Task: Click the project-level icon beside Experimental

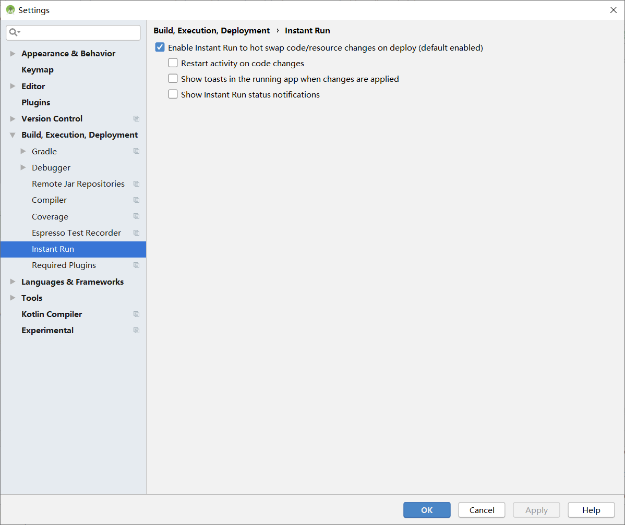Action: click(136, 331)
